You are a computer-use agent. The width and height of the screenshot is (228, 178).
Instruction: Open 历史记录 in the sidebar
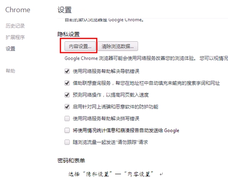click(15, 26)
